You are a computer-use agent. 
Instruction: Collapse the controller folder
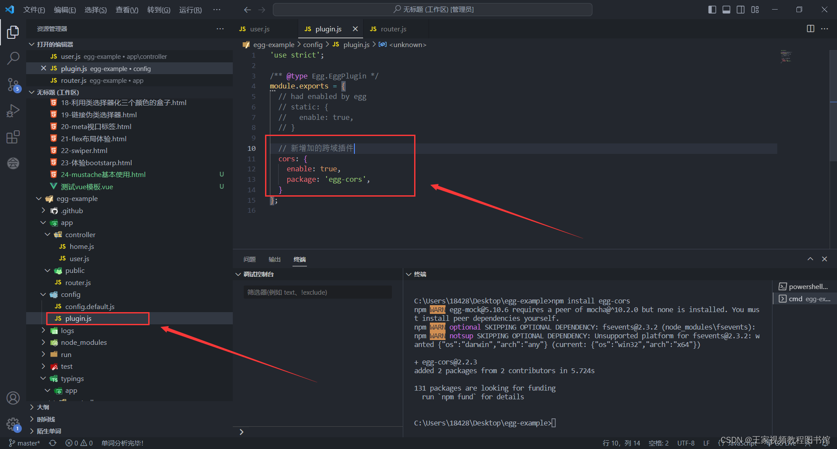(x=129, y=235)
